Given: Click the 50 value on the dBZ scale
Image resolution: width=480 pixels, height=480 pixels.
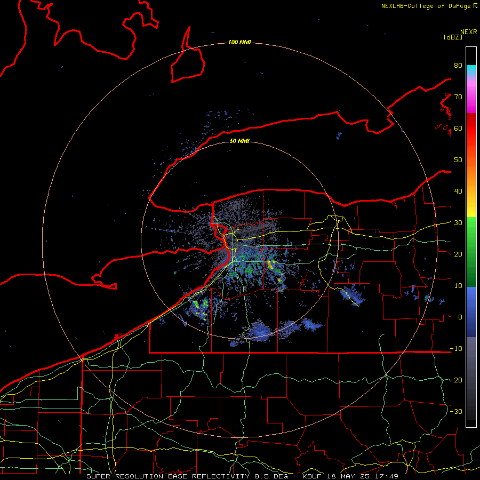Looking at the screenshot, I should (x=458, y=160).
